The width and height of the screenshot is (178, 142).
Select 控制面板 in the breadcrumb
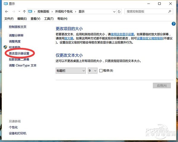pos(43,12)
